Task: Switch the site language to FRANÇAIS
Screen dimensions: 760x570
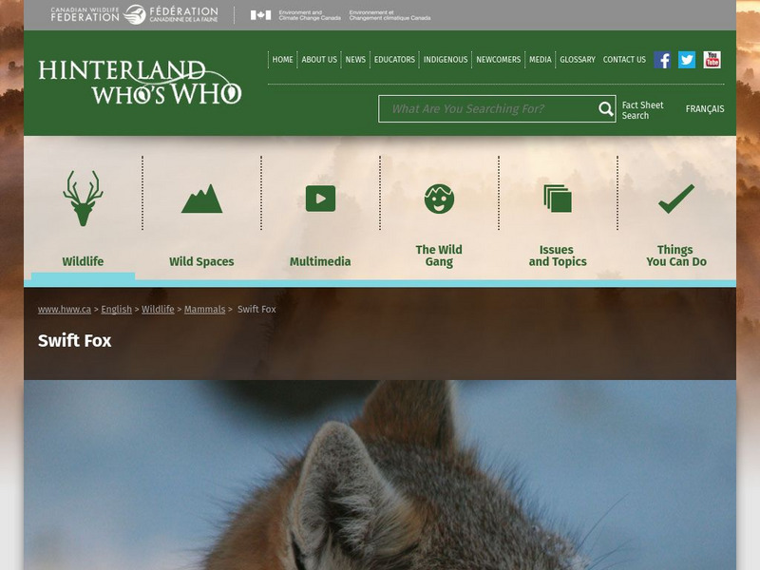Action: [706, 109]
